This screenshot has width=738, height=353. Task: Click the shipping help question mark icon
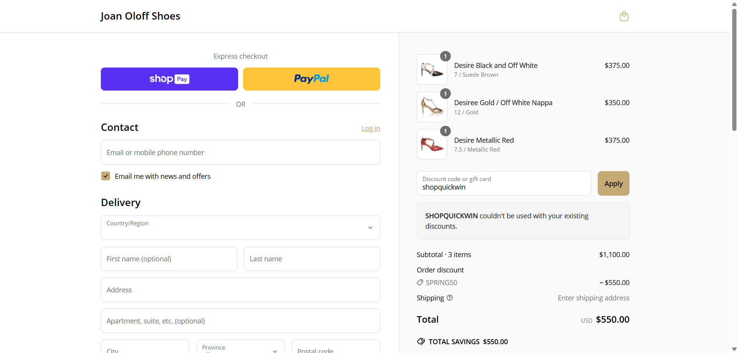[x=450, y=298]
